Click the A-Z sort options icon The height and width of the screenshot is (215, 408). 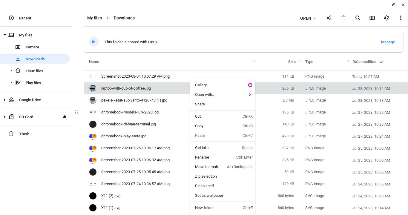click(386, 18)
